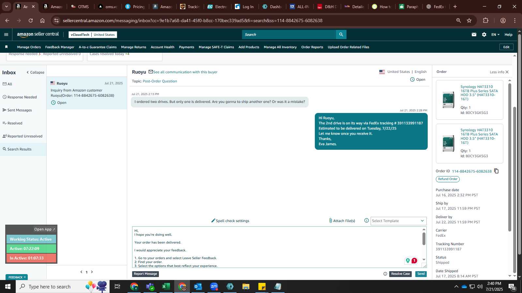Reload the browser page
The image size is (522, 293).
pos(31,21)
